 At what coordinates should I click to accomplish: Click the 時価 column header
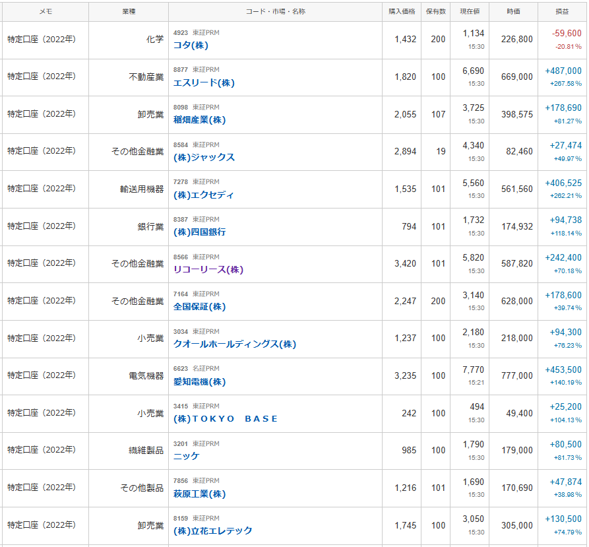pyautogui.click(x=513, y=11)
